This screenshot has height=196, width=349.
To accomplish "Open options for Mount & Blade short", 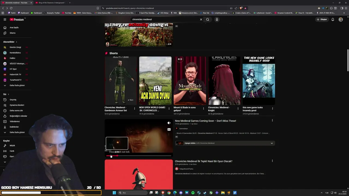I will [203, 108].
